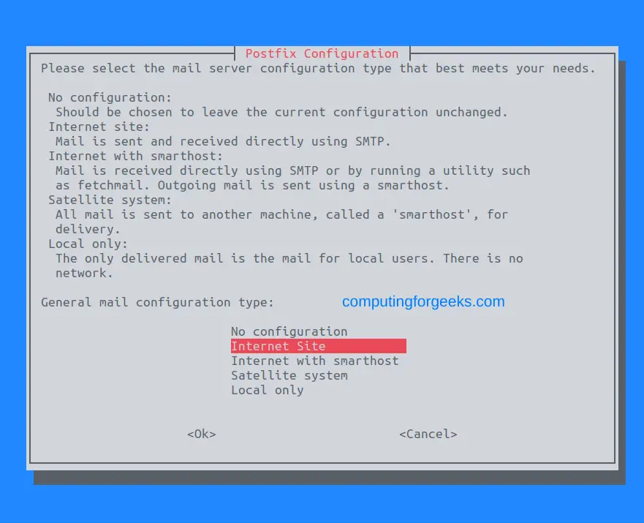
Task: Click the "Internet site:" description heading
Action: tap(99, 127)
